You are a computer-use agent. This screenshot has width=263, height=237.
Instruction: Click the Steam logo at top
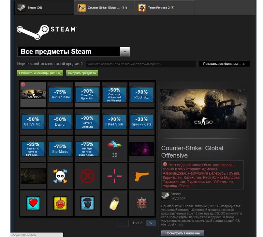[47, 32]
